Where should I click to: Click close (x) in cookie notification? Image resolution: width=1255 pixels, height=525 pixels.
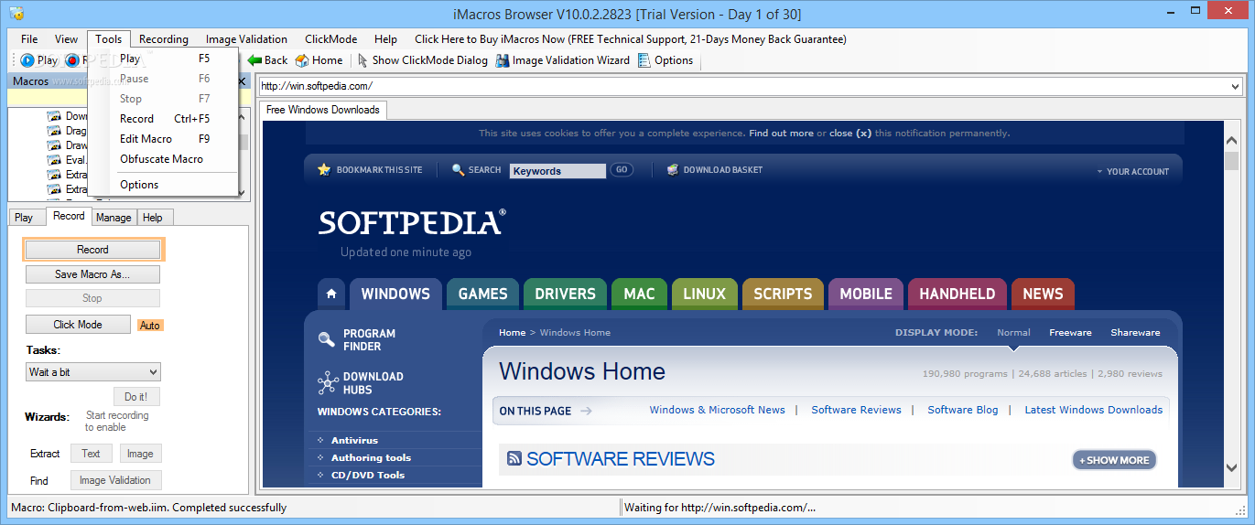(x=849, y=134)
